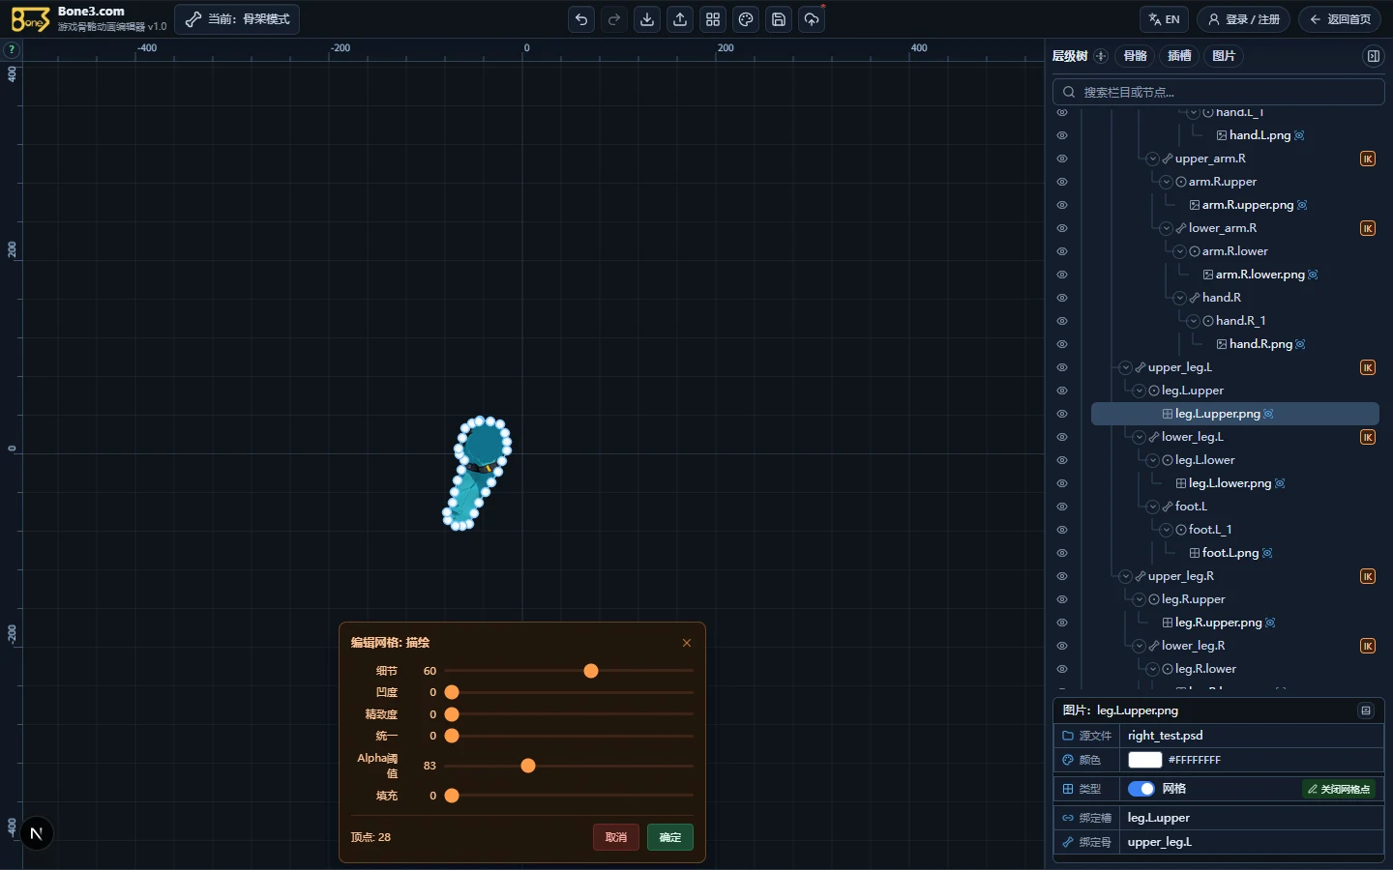This screenshot has height=870, width=1393.
Task: Open the four-squares grid icon
Action: pyautogui.click(x=713, y=19)
